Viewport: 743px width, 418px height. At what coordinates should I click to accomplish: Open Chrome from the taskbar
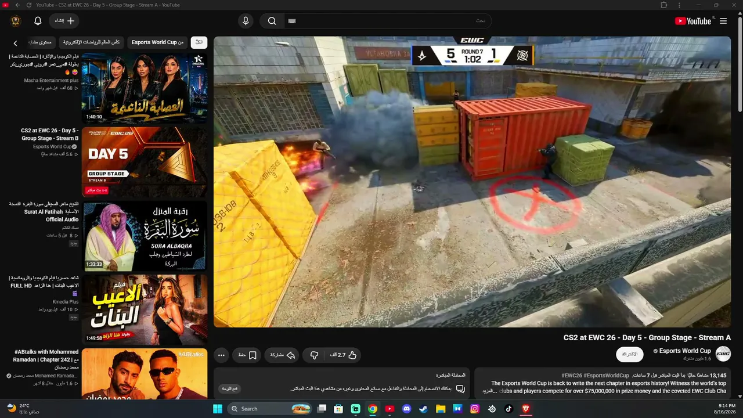pos(373,409)
